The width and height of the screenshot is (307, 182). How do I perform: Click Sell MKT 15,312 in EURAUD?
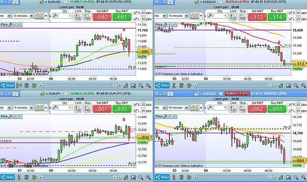[x=257, y=17]
